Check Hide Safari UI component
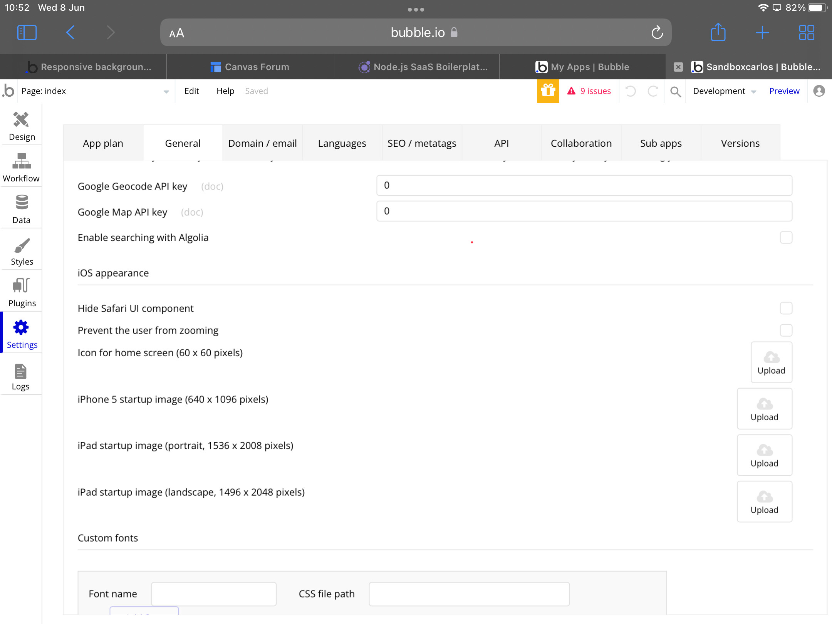The width and height of the screenshot is (832, 624). point(786,308)
